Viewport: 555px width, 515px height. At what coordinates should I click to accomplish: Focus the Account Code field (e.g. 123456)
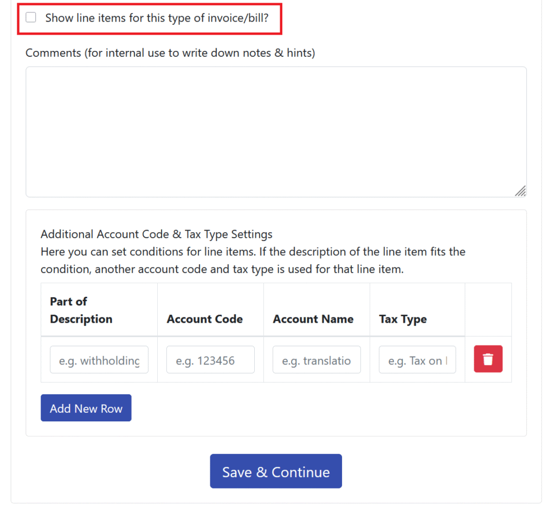pos(211,360)
